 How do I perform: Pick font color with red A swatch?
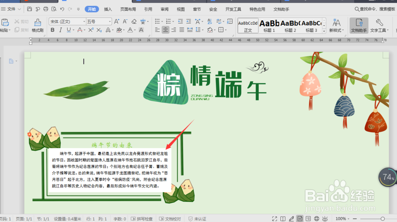[x=80, y=30]
